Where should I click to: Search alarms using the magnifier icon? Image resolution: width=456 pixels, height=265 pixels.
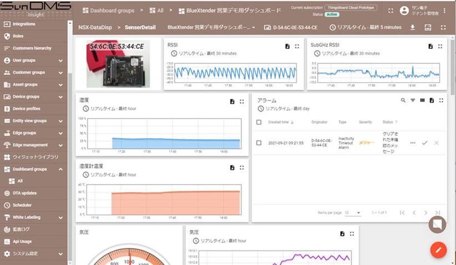403,100
